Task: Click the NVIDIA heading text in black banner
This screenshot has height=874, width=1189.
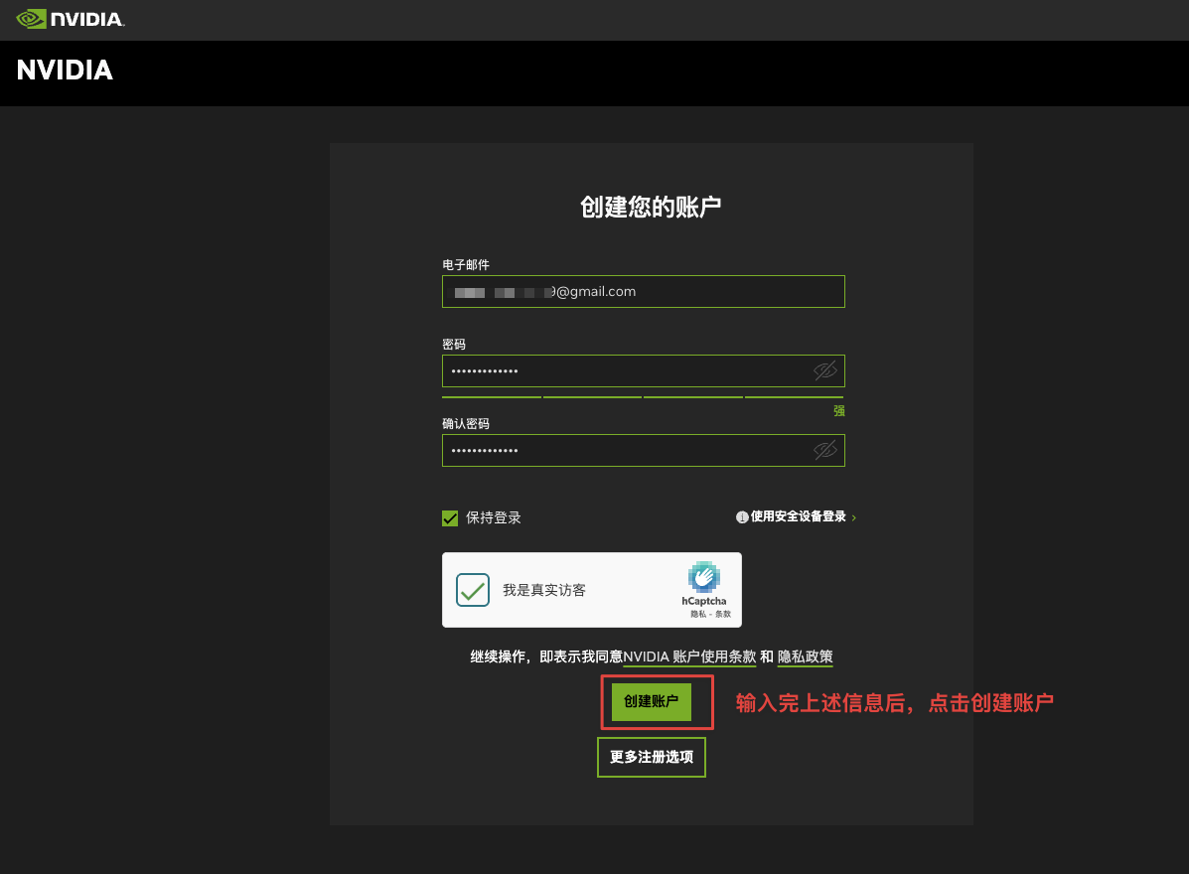Action: coord(65,71)
